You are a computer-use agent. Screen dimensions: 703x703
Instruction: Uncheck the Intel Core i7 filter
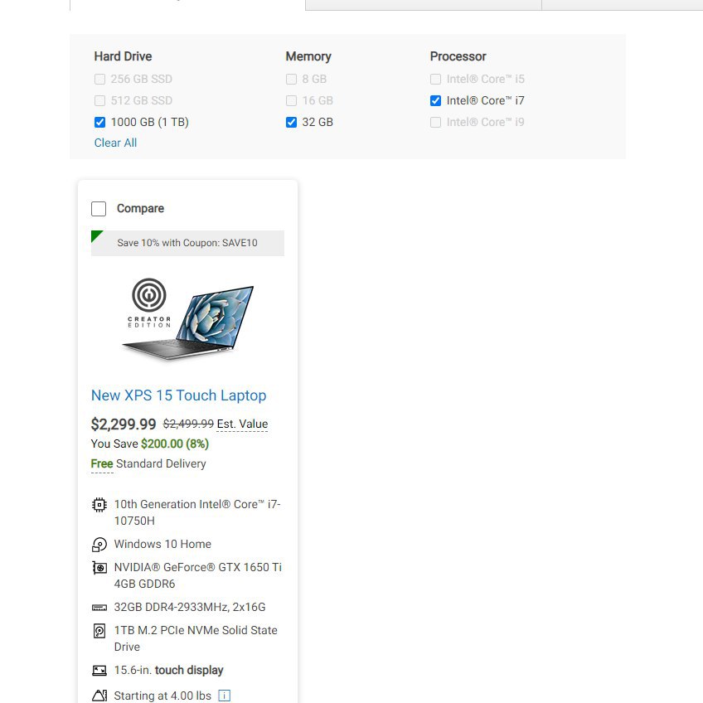coord(435,100)
